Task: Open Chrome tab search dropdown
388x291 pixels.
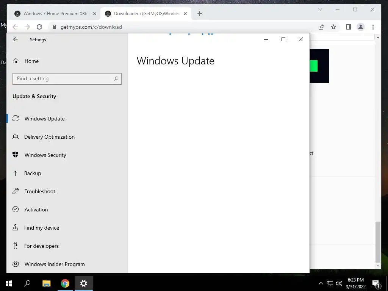Action: pyautogui.click(x=320, y=9)
